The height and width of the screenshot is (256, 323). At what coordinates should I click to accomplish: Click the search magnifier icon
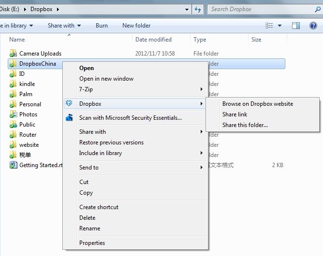tap(318, 9)
